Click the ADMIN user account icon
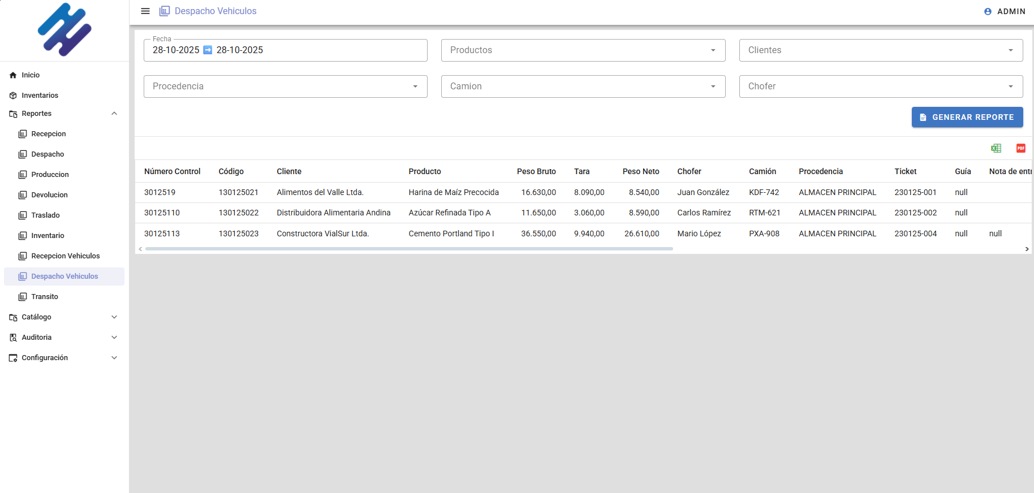 coord(988,11)
